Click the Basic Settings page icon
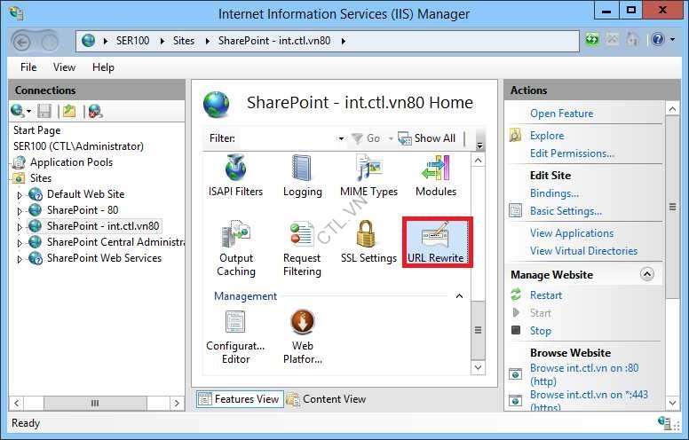Viewport: 689px width, 440px height. (515, 211)
